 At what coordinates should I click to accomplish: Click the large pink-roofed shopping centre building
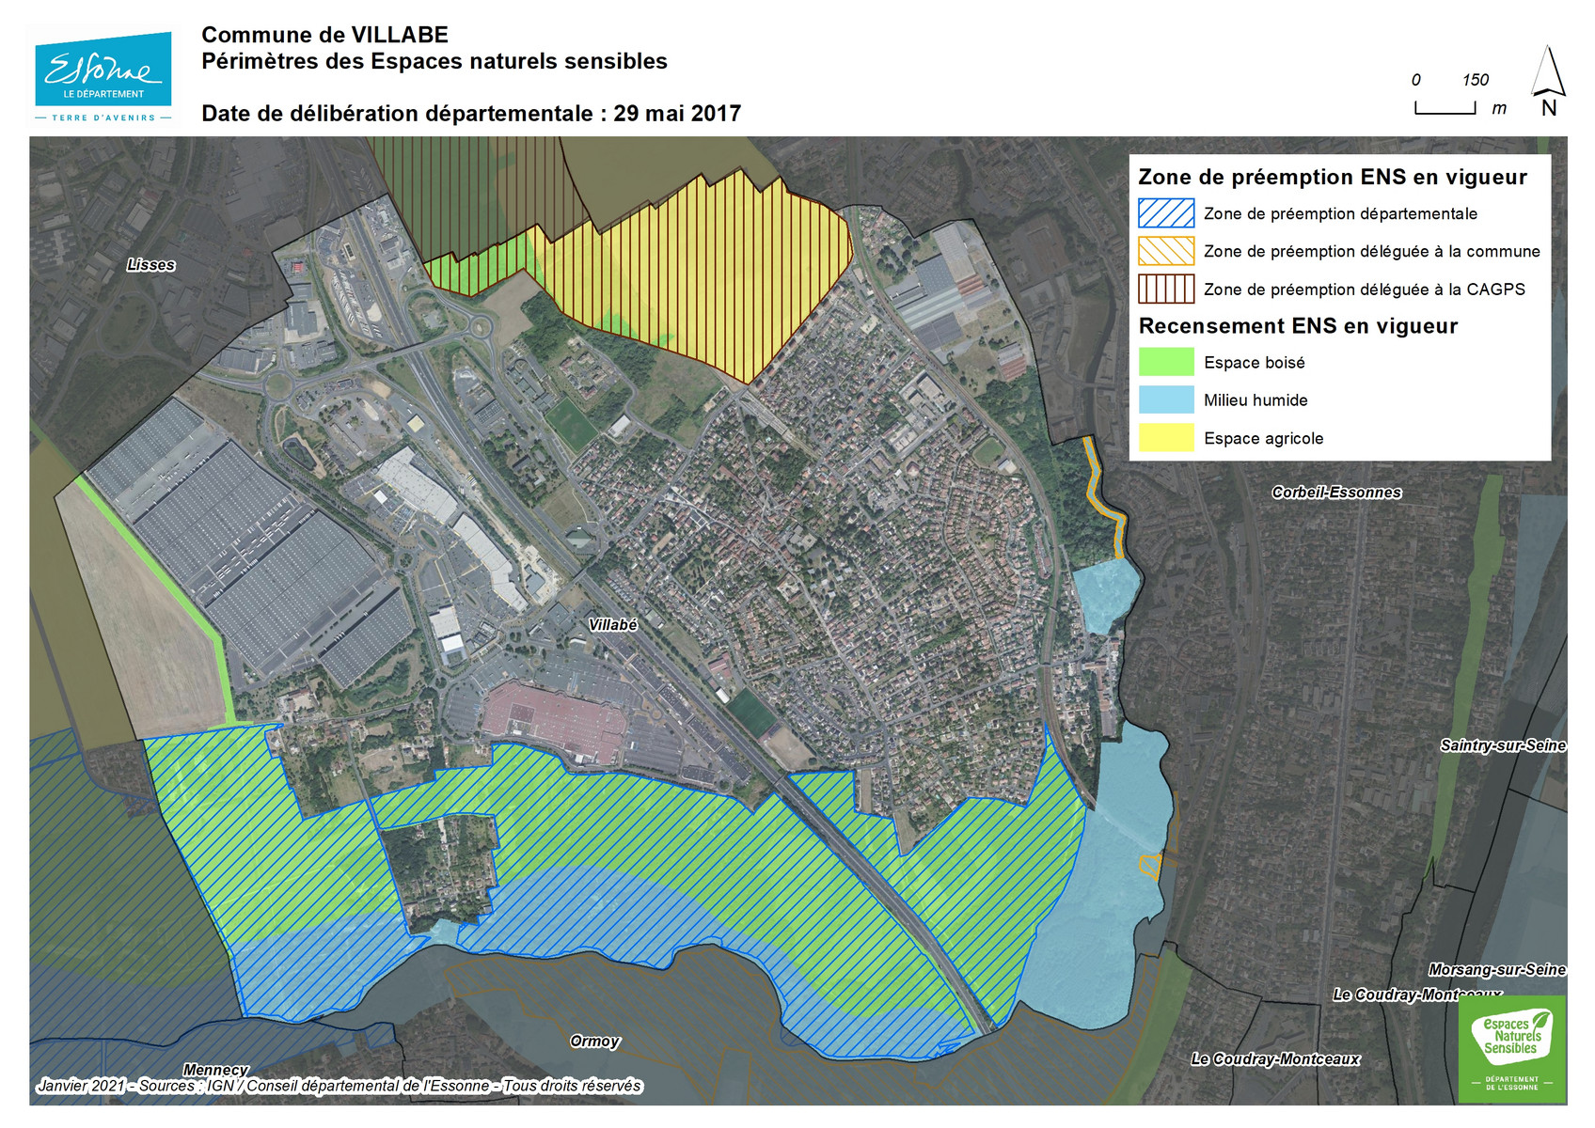pyautogui.click(x=553, y=721)
